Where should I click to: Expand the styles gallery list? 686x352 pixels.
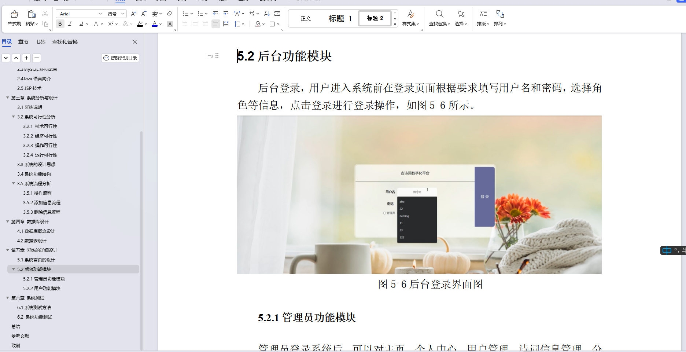click(x=395, y=24)
